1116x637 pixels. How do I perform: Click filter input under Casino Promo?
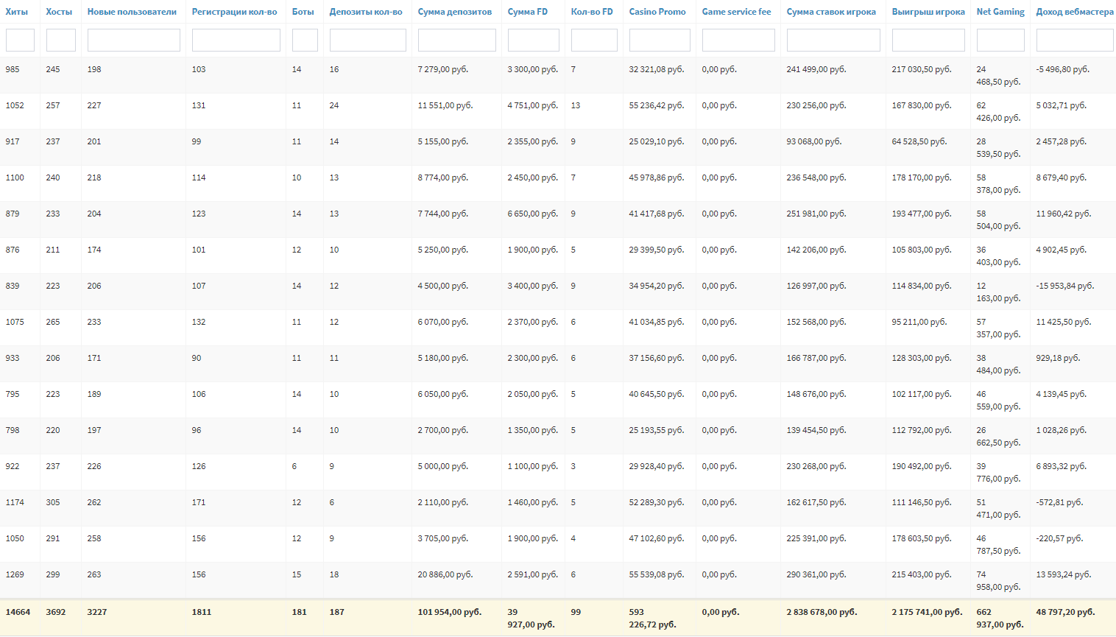(660, 40)
